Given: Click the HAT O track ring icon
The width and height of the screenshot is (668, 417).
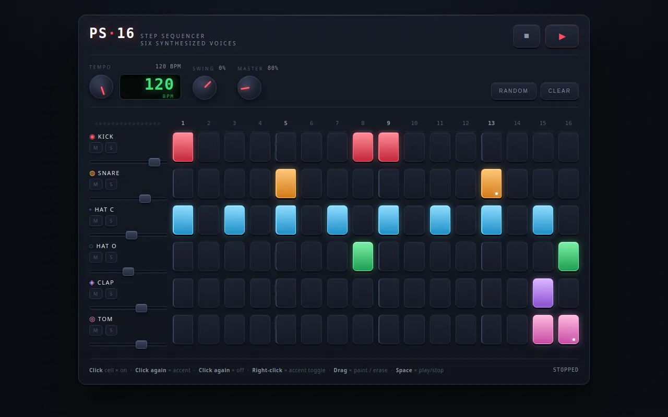Looking at the screenshot, I should point(91,246).
